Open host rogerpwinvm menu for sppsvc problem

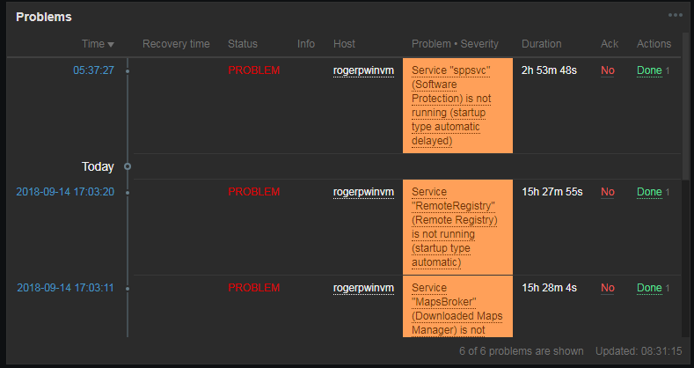coord(363,70)
